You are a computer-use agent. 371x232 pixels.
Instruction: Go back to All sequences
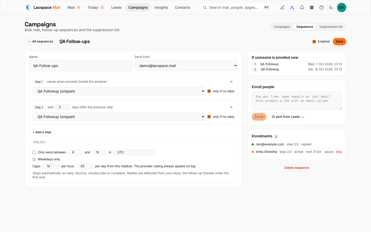pyautogui.click(x=40, y=42)
